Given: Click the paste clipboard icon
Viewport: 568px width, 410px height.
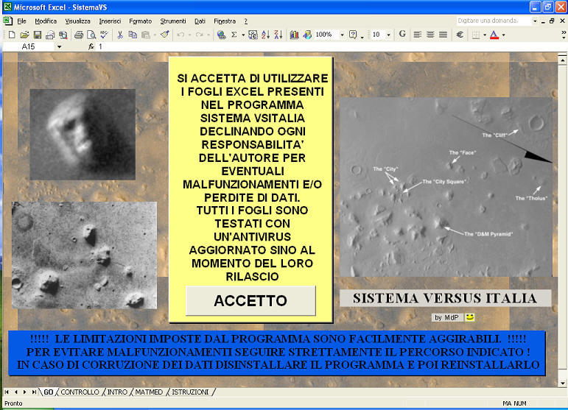Looking at the screenshot, I should tap(146, 35).
